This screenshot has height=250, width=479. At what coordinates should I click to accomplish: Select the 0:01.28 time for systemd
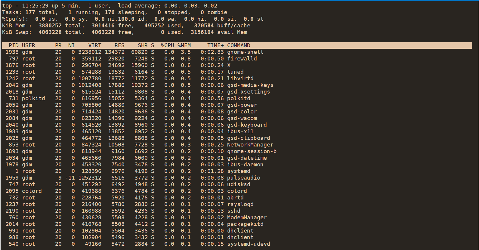tap(212, 171)
